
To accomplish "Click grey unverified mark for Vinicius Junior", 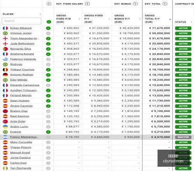I will [48, 33].
